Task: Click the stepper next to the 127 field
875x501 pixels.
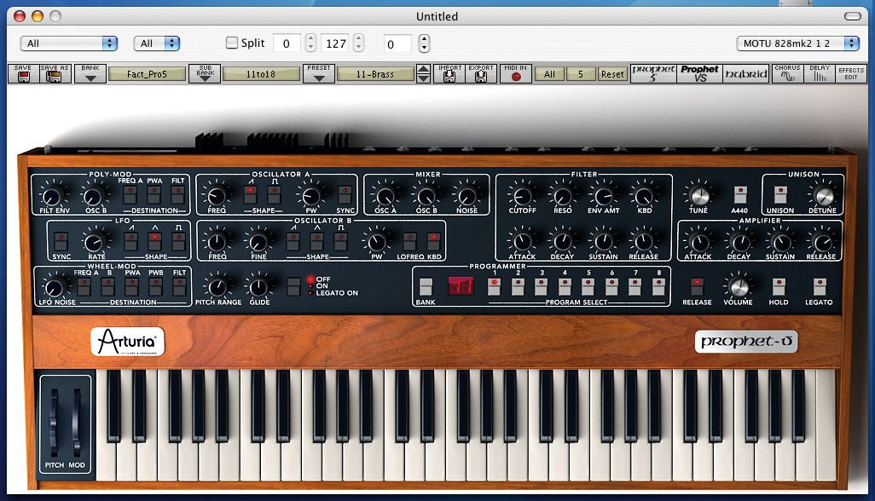Action: point(359,43)
